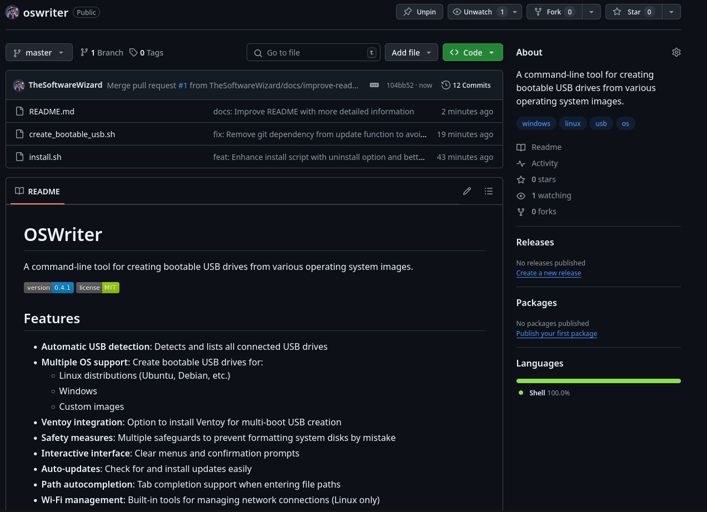Open the About settings gear icon
Viewport: 707px width, 512px height.
pos(676,52)
